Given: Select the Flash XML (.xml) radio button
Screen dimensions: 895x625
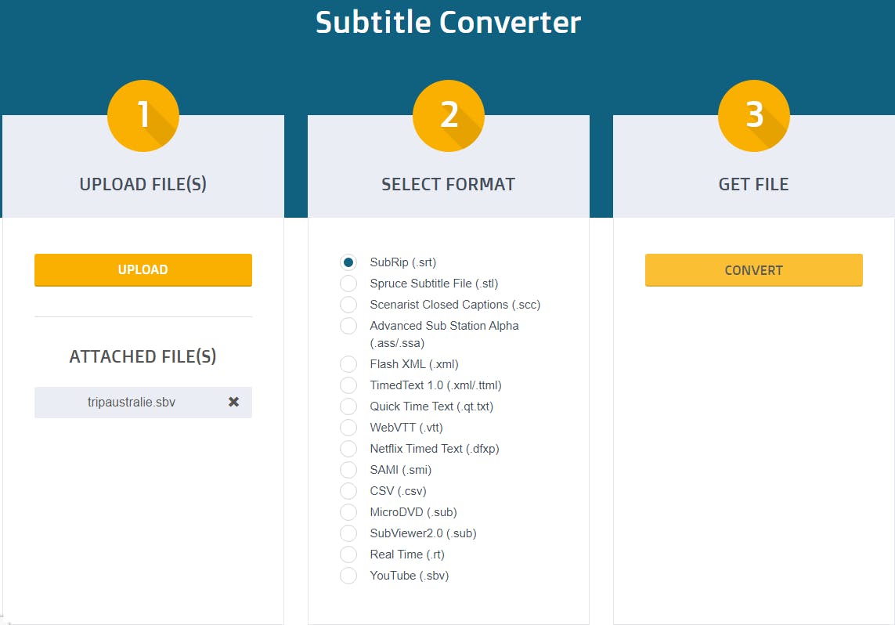Looking at the screenshot, I should [348, 364].
